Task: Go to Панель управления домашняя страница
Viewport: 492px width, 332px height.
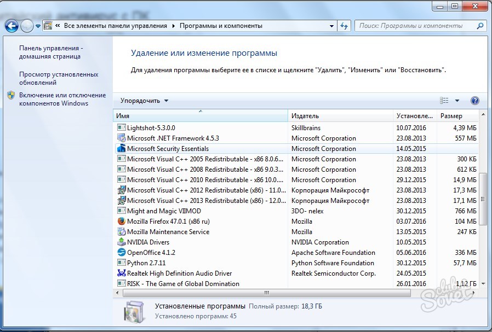Action: (51, 52)
